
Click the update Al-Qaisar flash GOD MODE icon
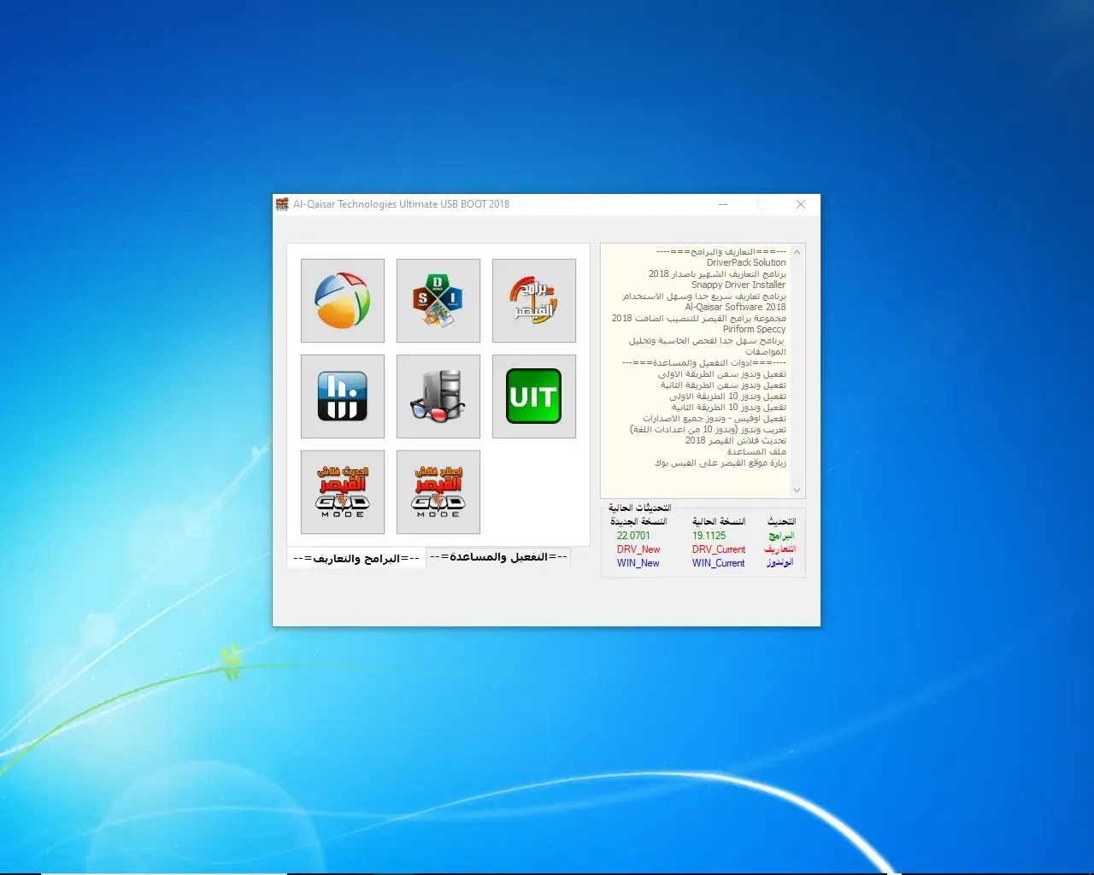(x=343, y=492)
